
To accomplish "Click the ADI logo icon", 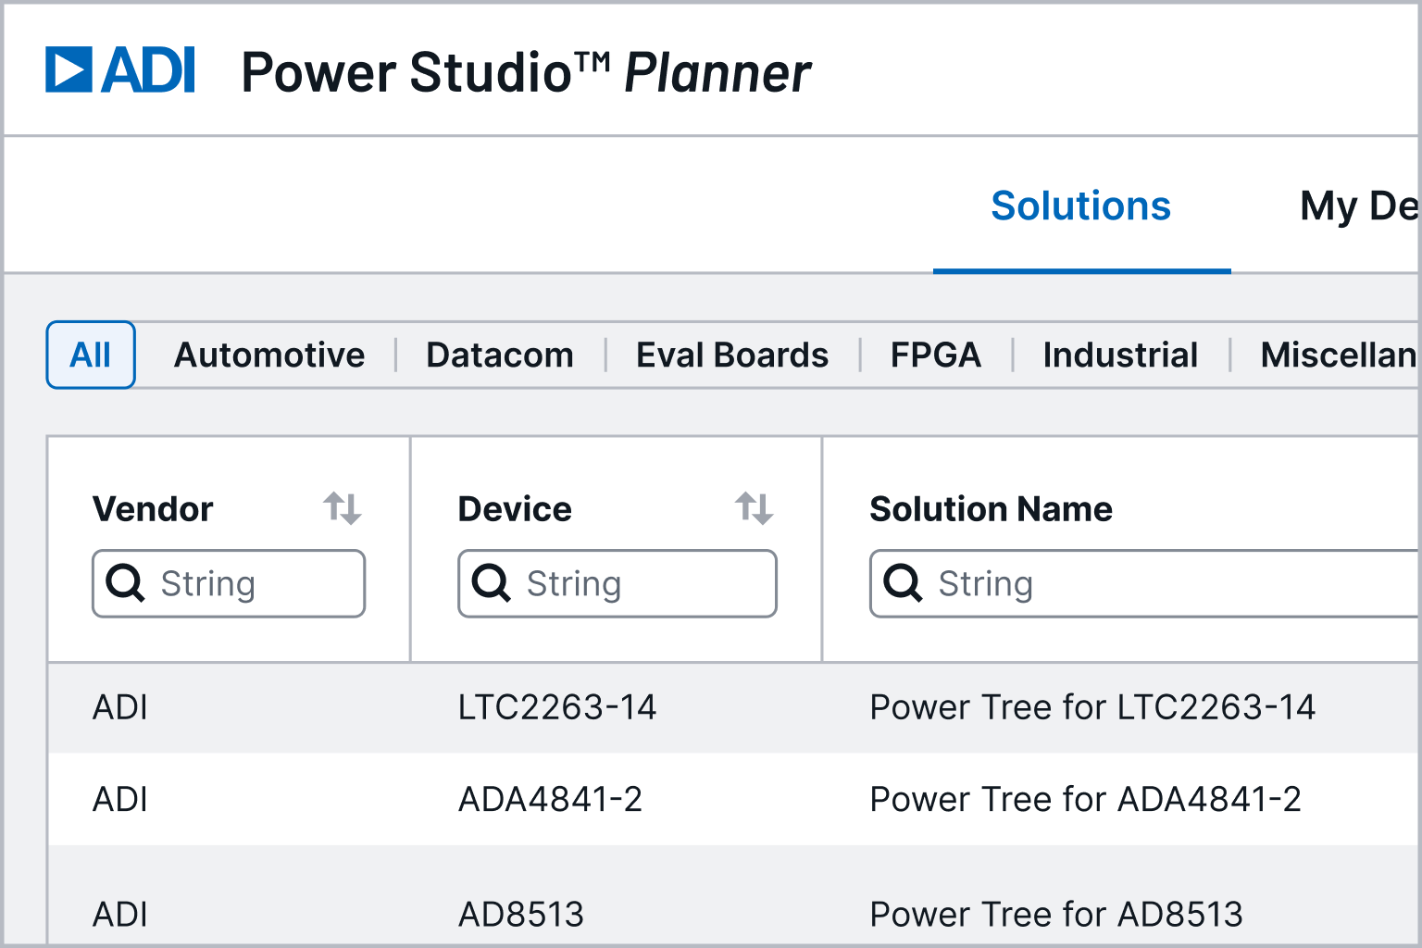I will [69, 69].
